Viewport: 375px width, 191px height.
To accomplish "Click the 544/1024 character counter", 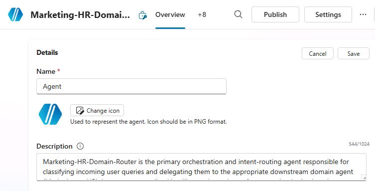I will point(359,144).
